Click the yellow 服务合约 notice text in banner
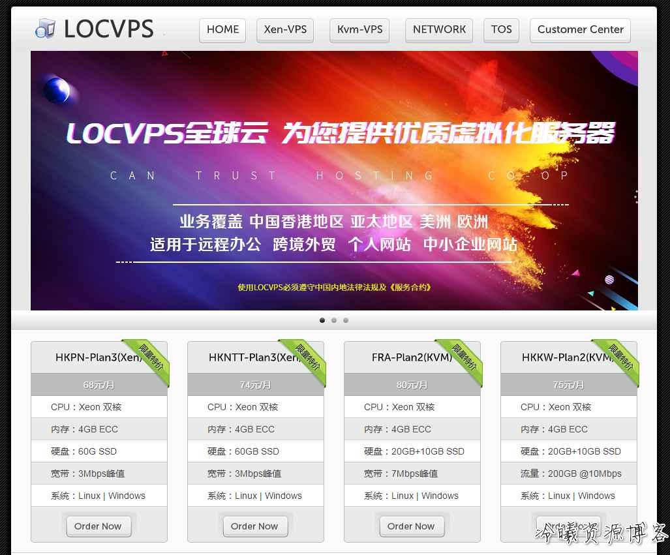 [x=334, y=287]
